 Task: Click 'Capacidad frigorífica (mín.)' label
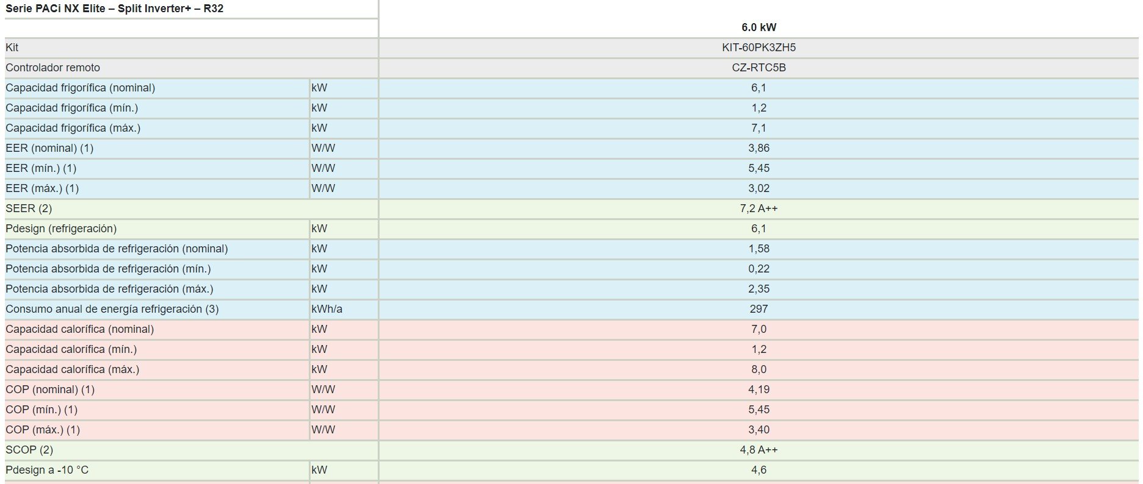click(x=71, y=108)
